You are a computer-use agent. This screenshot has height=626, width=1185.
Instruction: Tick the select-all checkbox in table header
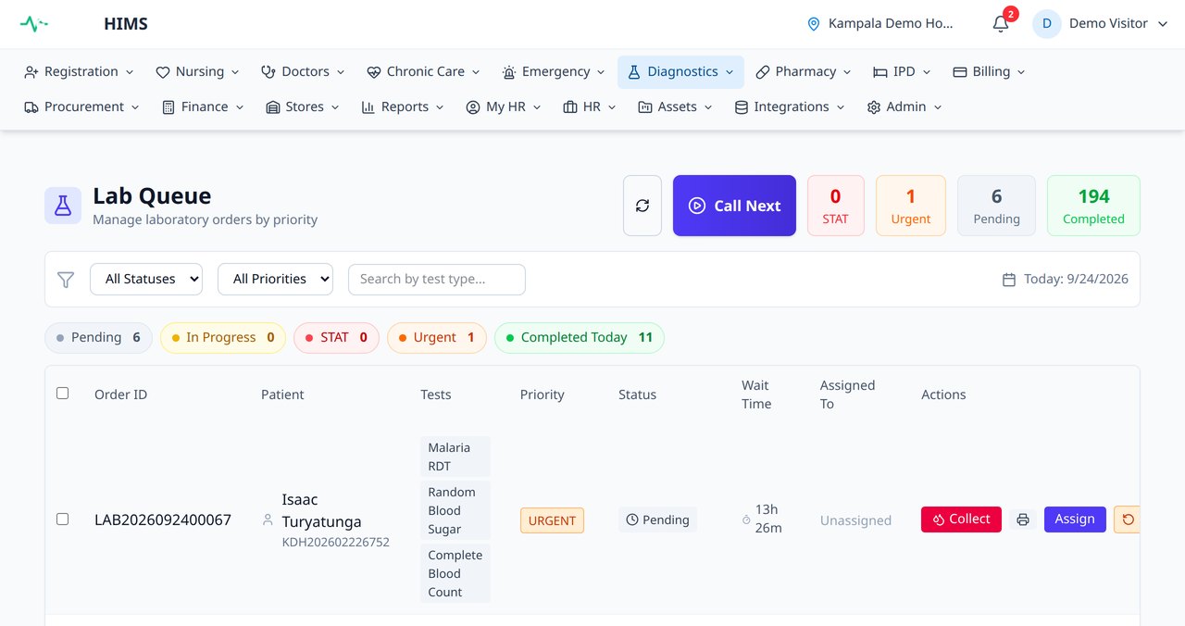coord(63,393)
